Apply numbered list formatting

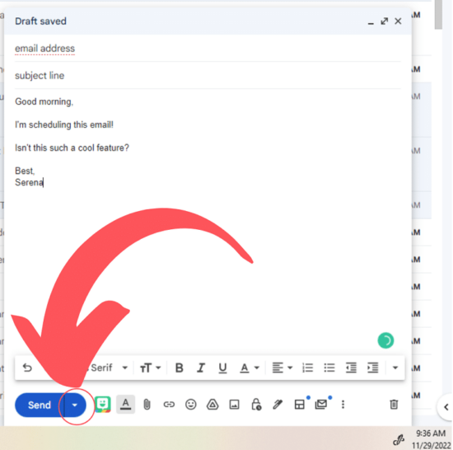point(307,368)
